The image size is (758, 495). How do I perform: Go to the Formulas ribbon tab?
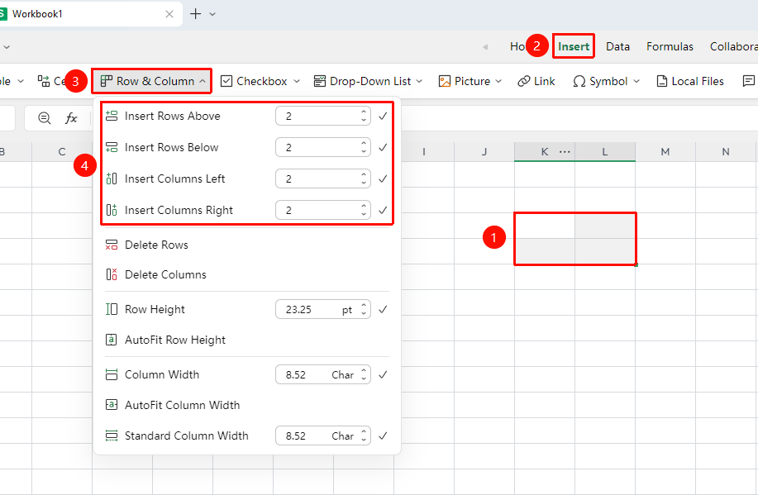pos(670,46)
